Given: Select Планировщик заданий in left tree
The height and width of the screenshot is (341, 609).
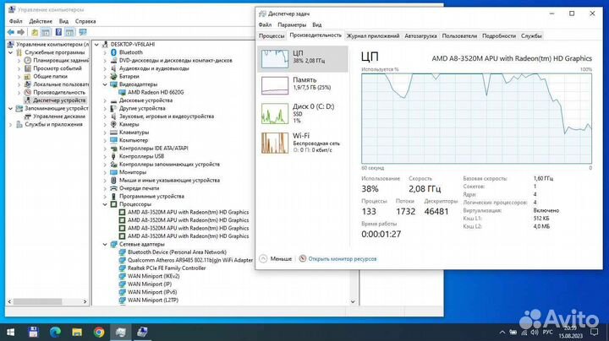Looking at the screenshot, I should pyautogui.click(x=61, y=60).
